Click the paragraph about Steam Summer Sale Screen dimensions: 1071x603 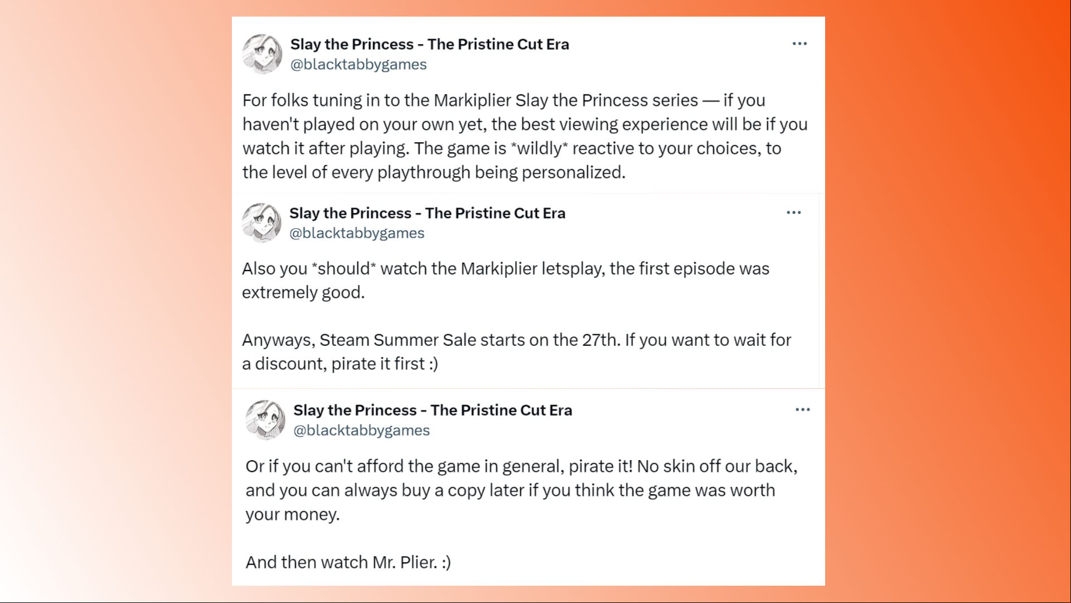click(516, 351)
